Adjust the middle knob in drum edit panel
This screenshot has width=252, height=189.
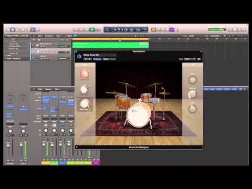pos(193,94)
